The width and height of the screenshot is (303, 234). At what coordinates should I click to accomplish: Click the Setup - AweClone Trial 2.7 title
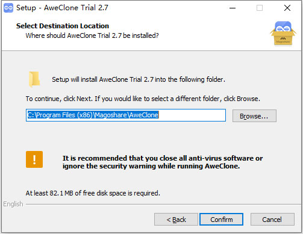pyautogui.click(x=62, y=8)
